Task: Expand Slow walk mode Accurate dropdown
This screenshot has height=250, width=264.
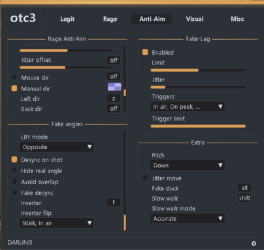Action: pyautogui.click(x=188, y=219)
